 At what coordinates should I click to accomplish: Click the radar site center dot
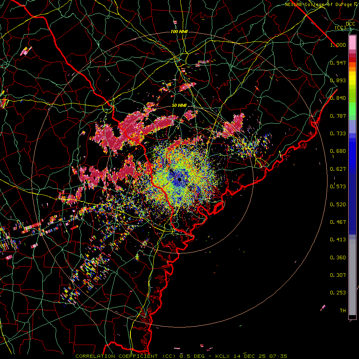pyautogui.click(x=179, y=179)
